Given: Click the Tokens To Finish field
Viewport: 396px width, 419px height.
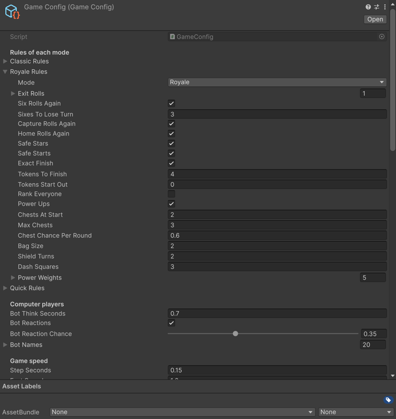Looking at the screenshot, I should tap(277, 174).
